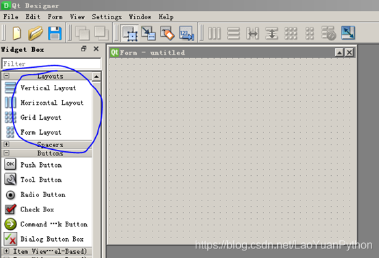The height and width of the screenshot is (258, 379).
Task: Select the Edit Widgets mode icon
Action: point(131,33)
